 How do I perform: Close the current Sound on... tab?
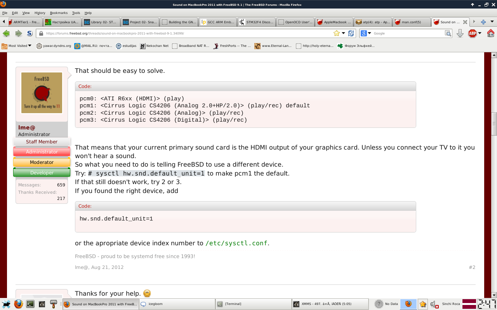click(x=465, y=22)
